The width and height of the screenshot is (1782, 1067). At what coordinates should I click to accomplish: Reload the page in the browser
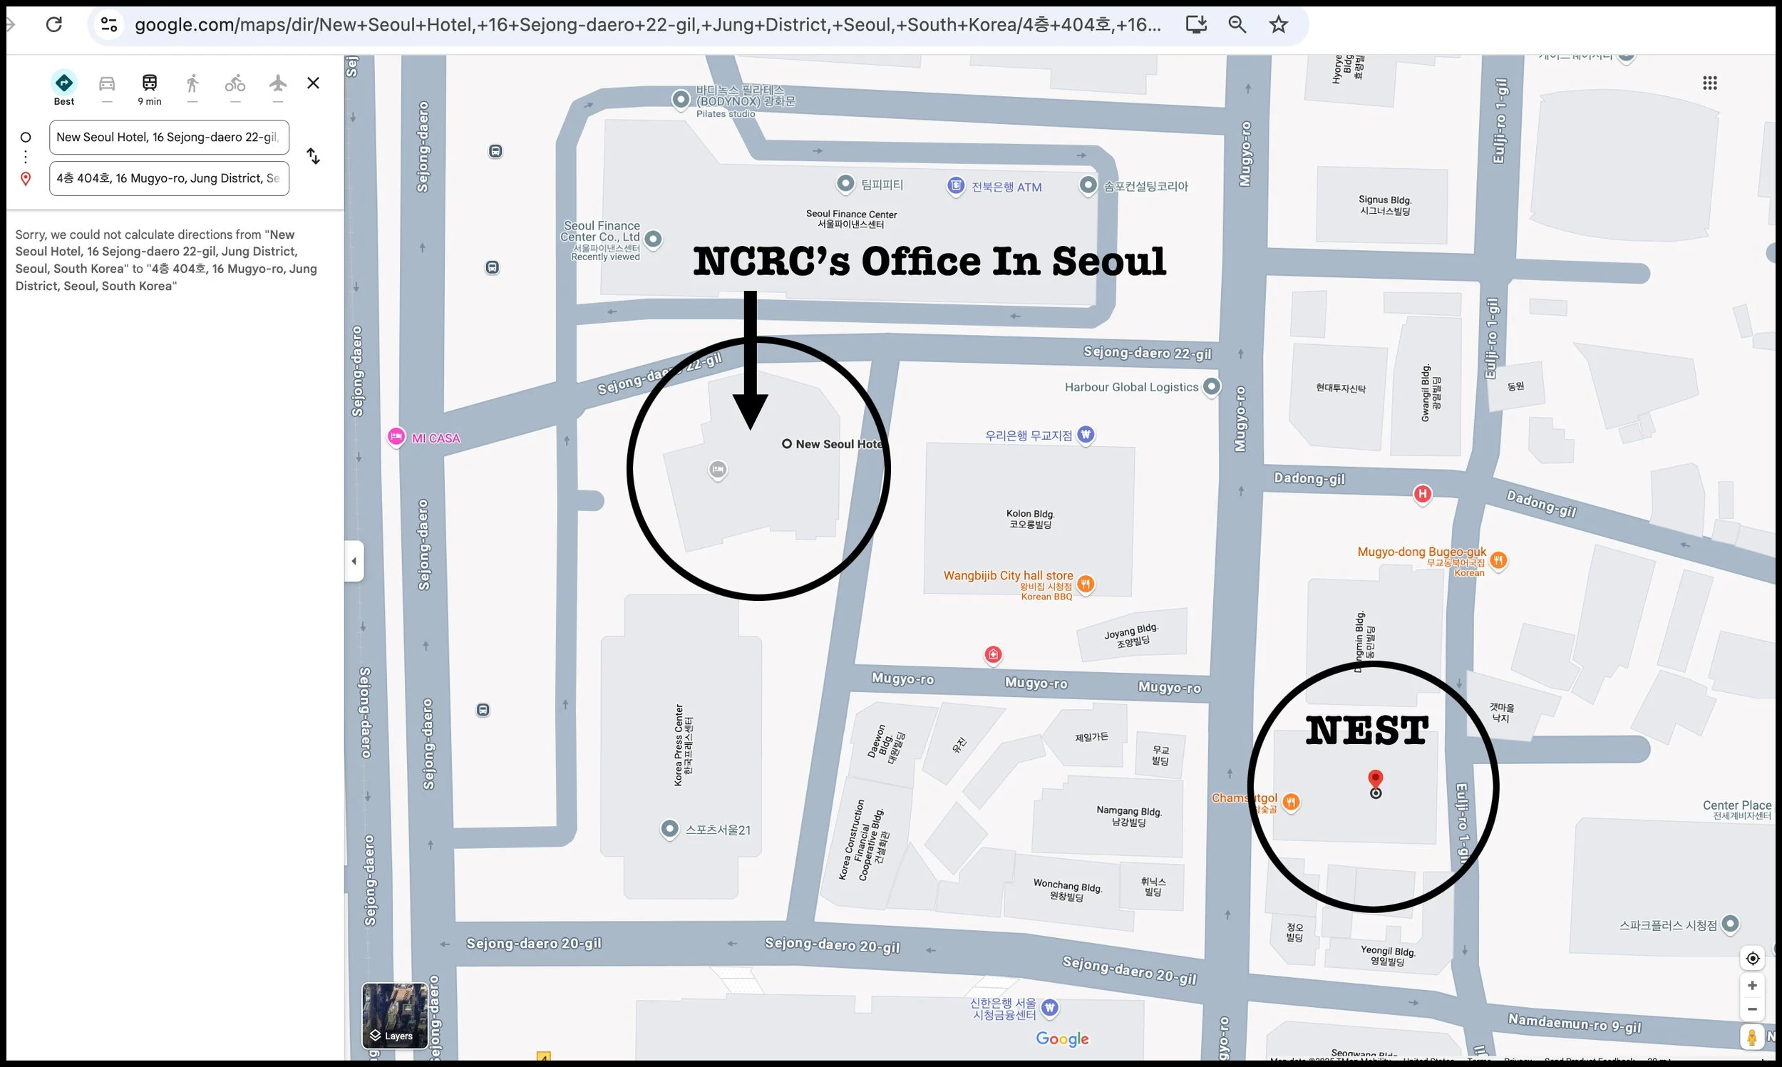pos(54,24)
